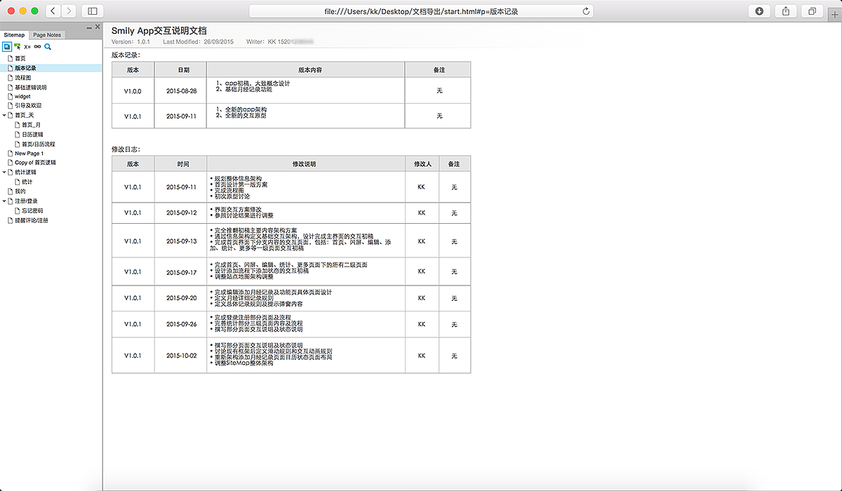Open the 注册/登录 page

pos(26,201)
